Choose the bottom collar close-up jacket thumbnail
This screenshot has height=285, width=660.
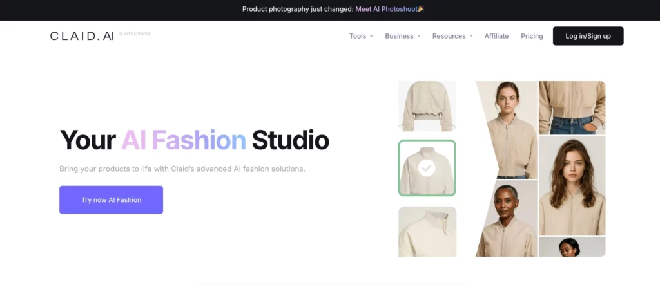click(x=427, y=232)
